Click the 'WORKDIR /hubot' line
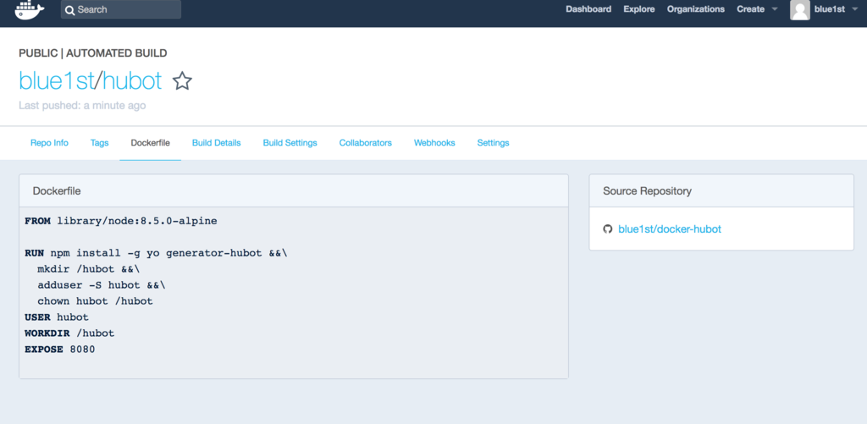Viewport: 867px width, 424px height. 69,333
